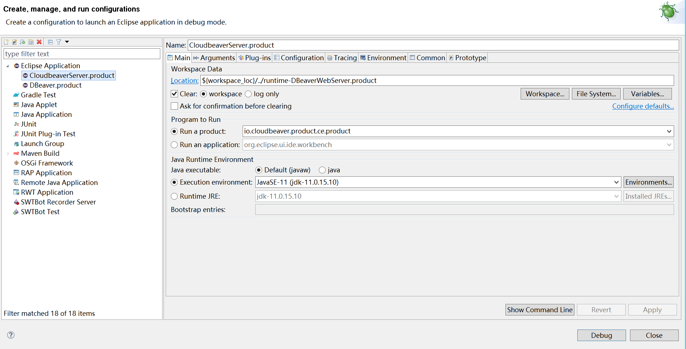Collapse all items in the configuration tree
Viewport: 686px width, 349px height.
(50, 42)
